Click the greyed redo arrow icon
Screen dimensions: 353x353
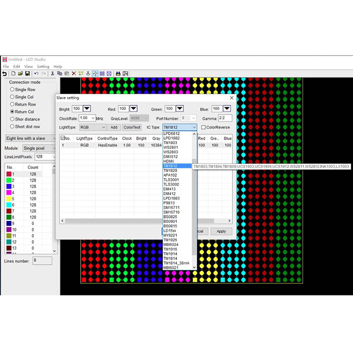click(43, 74)
